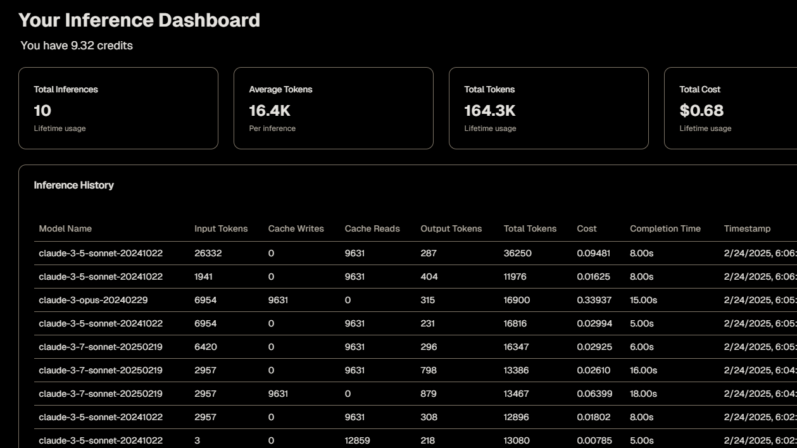The height and width of the screenshot is (448, 797).
Task: Click total tokens value 12896
Action: 517,417
